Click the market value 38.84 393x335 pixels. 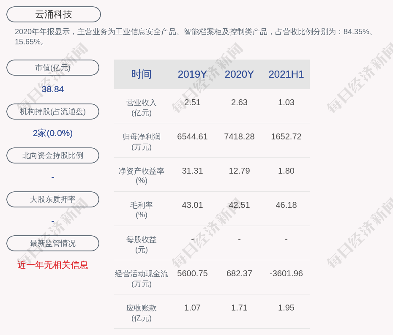coord(53,89)
